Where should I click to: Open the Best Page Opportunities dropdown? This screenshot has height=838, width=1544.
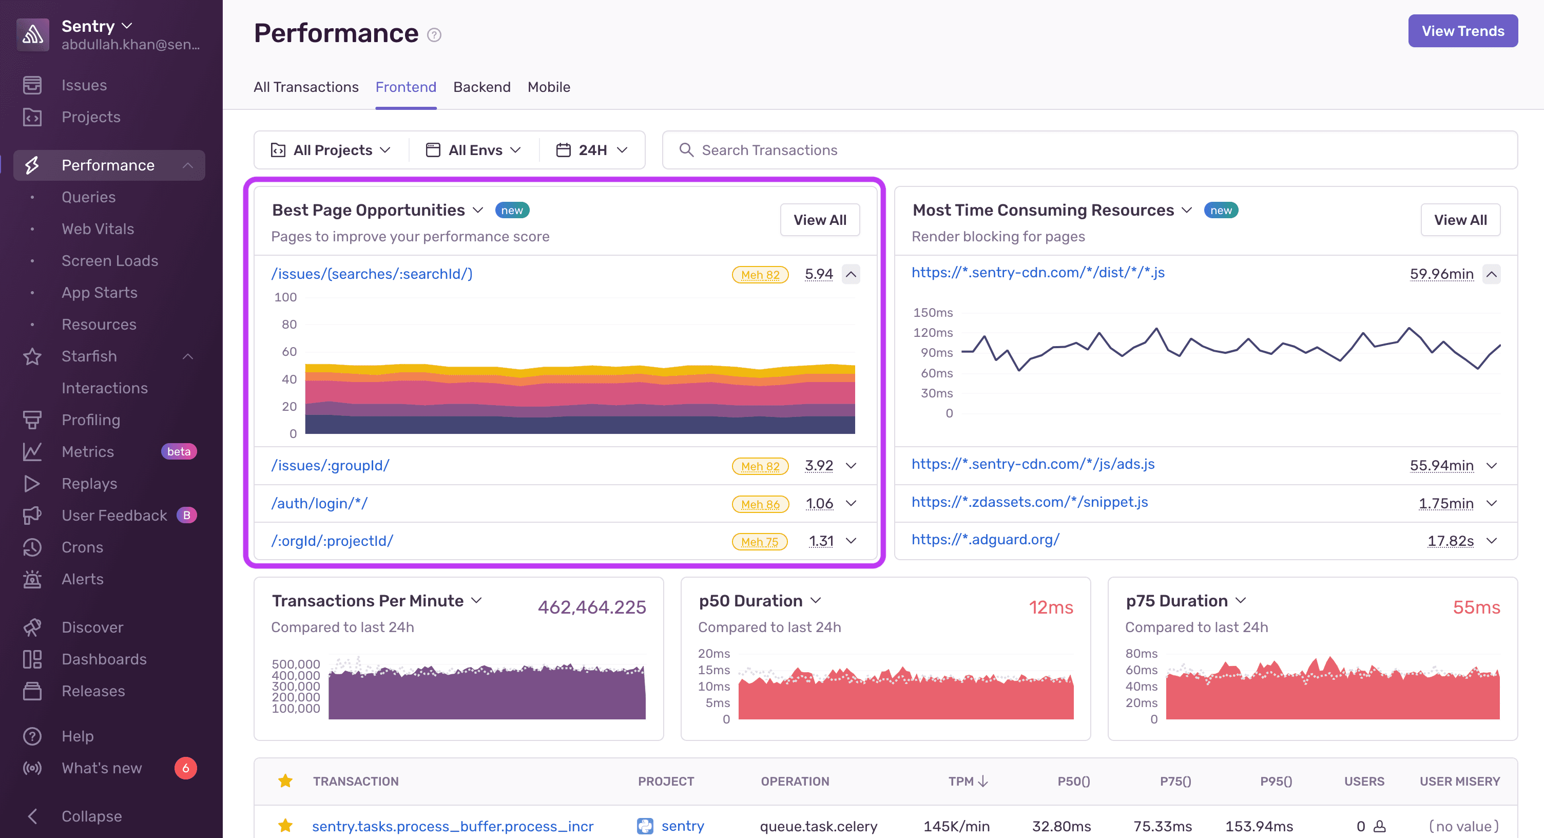[x=478, y=210]
